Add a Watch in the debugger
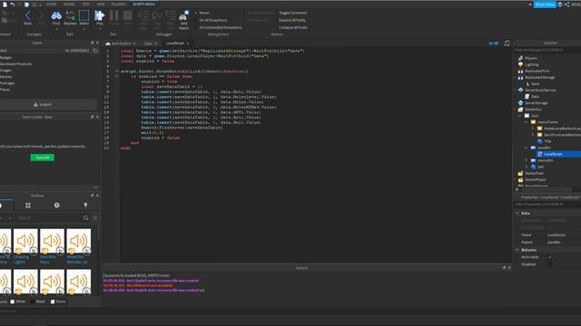The height and width of the screenshot is (326, 581). pyautogui.click(x=183, y=20)
